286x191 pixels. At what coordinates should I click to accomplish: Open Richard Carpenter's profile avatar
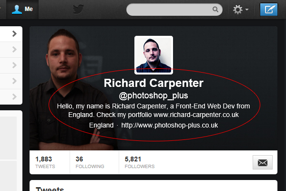click(153, 55)
